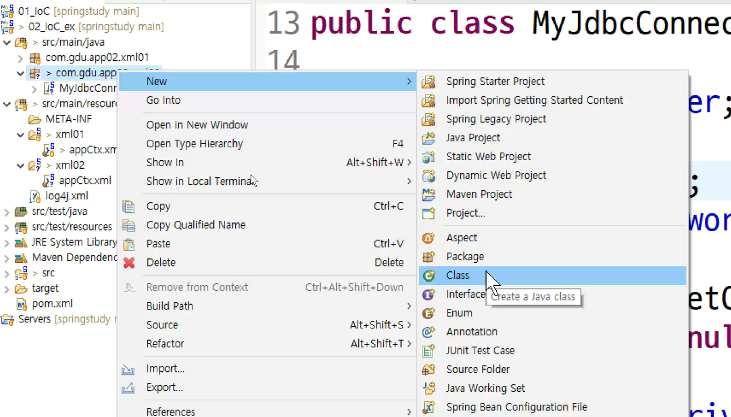Click the generic Project... wizard icon
The image size is (731, 417).
(428, 213)
